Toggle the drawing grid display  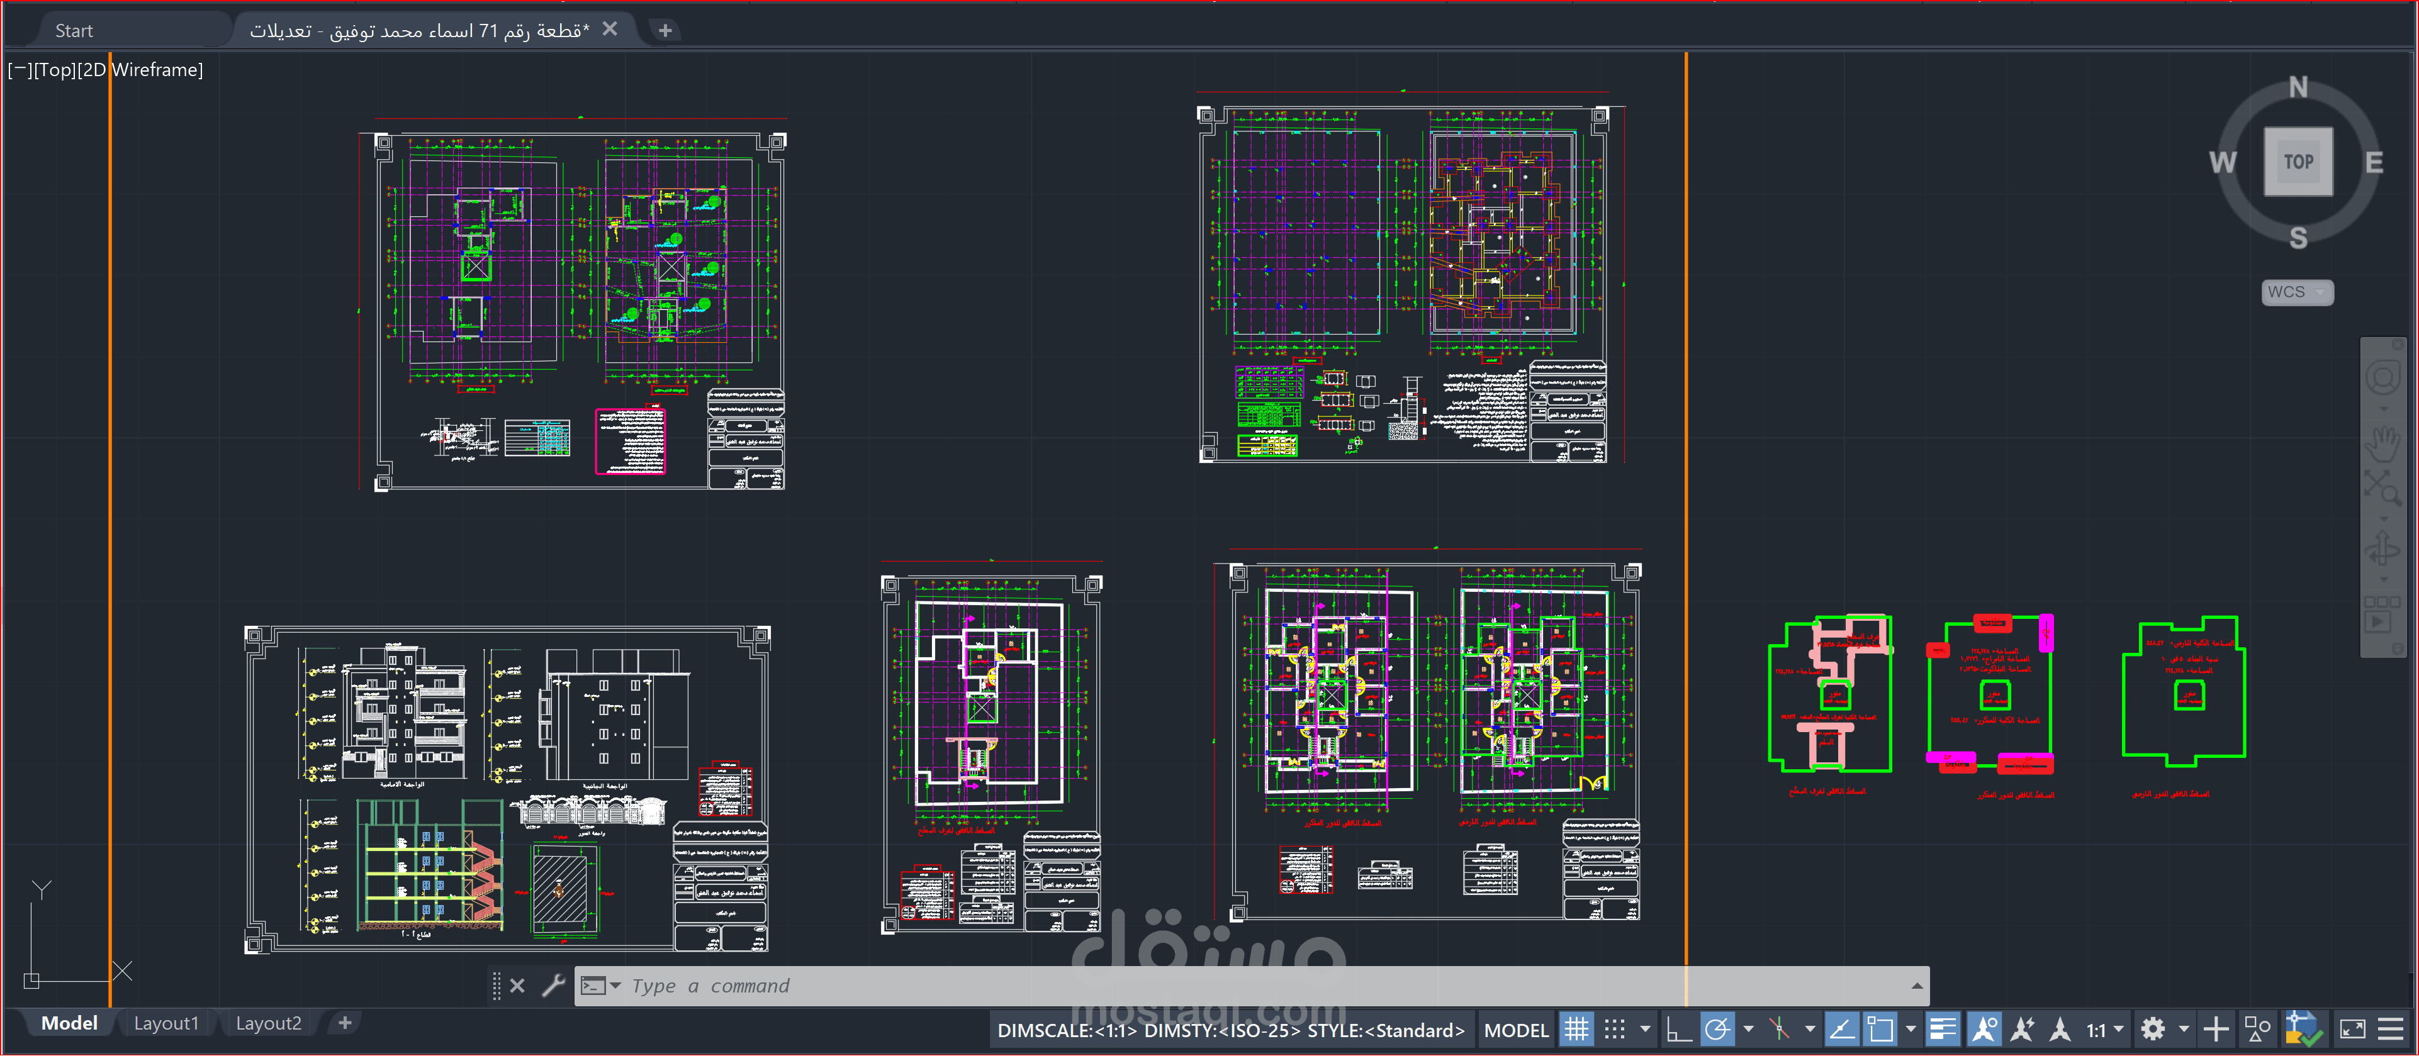click(x=1576, y=1030)
